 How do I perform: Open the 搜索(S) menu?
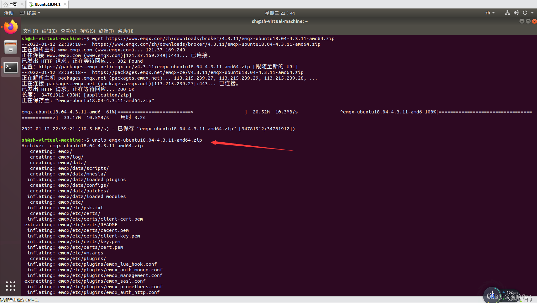pos(88,31)
